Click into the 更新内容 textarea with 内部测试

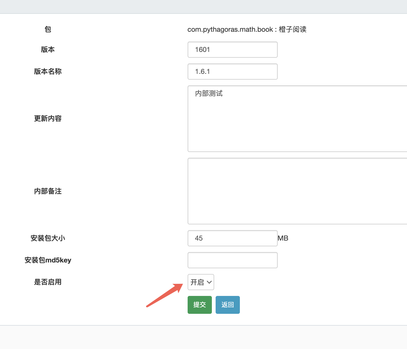[297, 119]
